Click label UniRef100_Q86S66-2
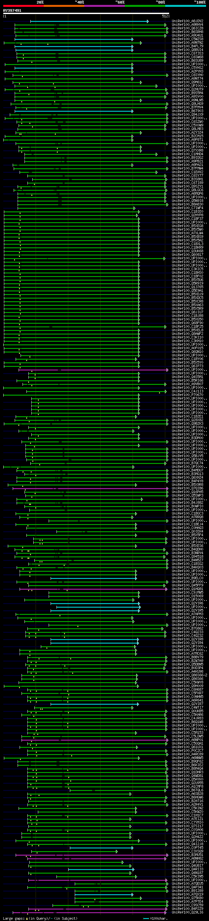 189,675
